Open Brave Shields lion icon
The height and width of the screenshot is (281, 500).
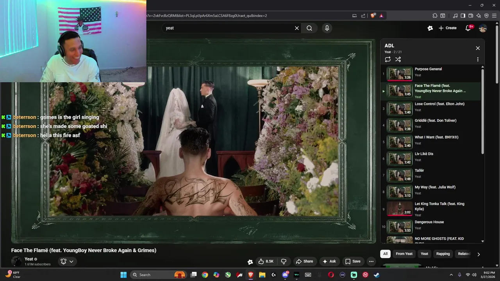click(373, 16)
